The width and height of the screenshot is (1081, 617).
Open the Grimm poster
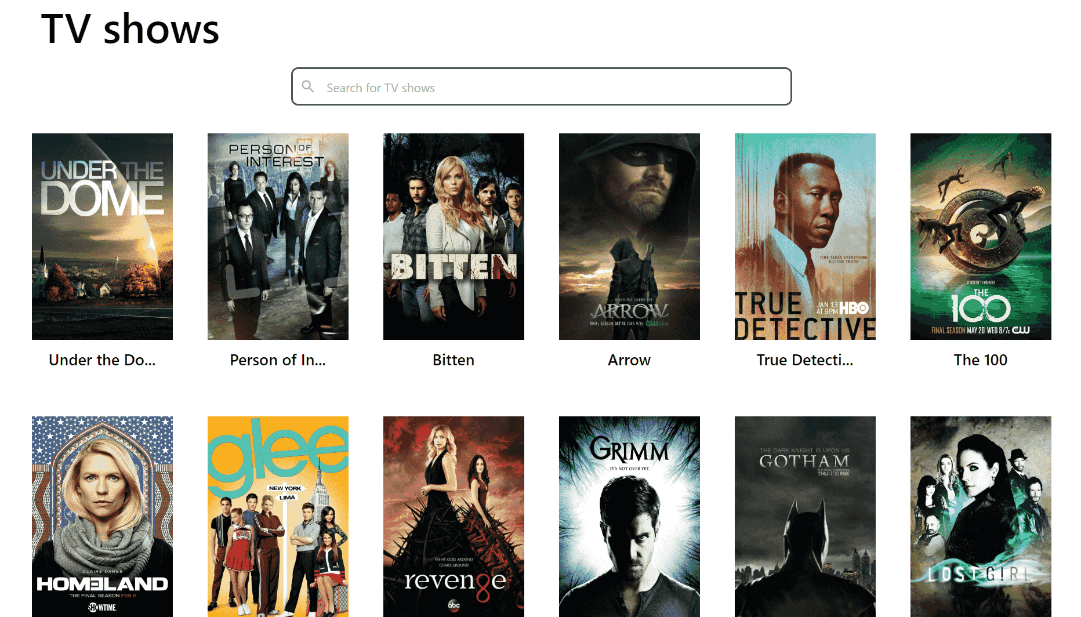(x=629, y=517)
